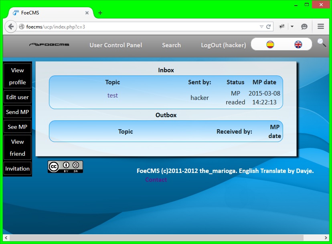Click the 'Status' column header

tap(235, 82)
